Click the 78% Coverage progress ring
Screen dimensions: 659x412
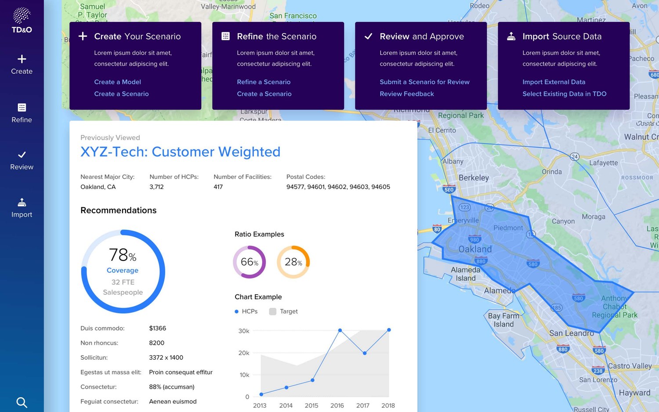click(x=123, y=271)
